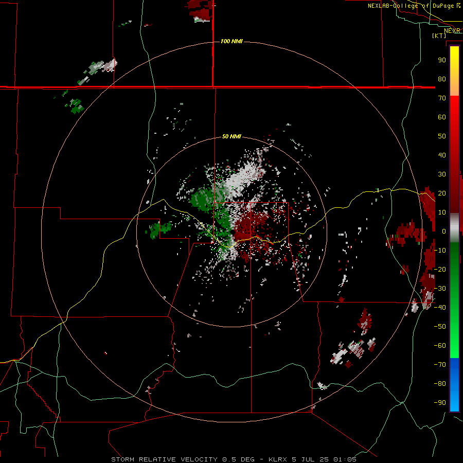Click the 50 NMI range ring label

[232, 136]
